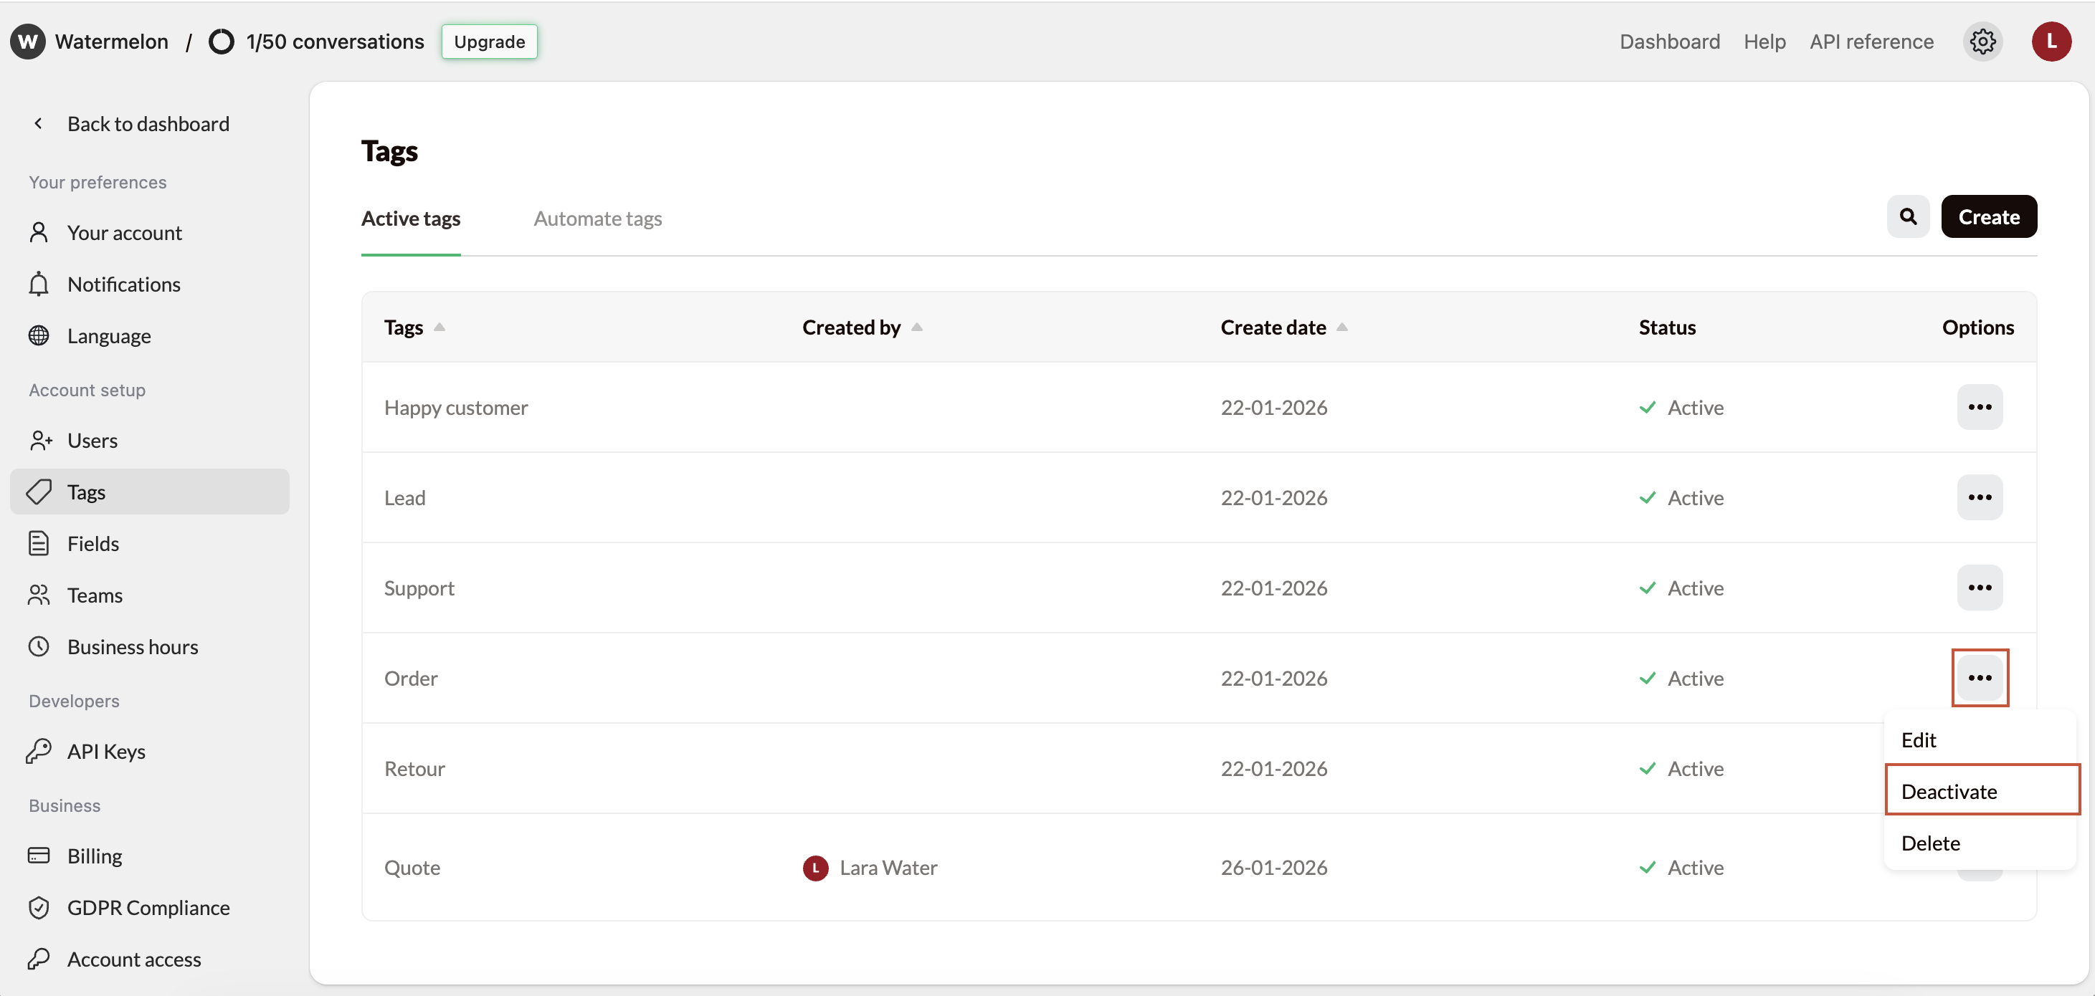The height and width of the screenshot is (996, 2095).
Task: Switch to the Automate tags tab
Action: 598,218
